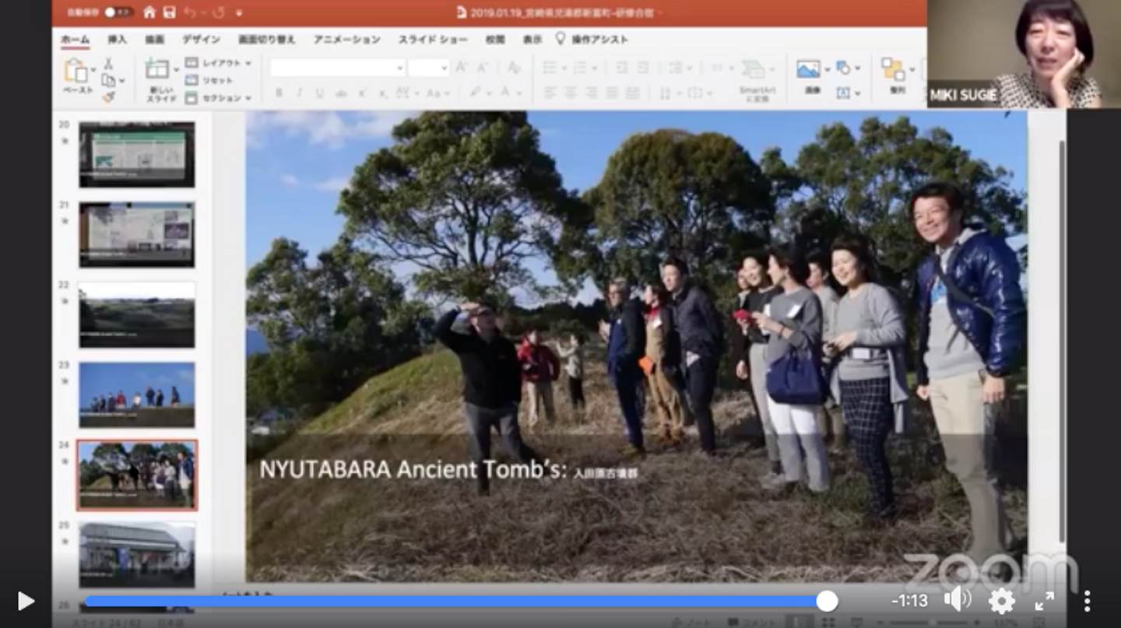
Task: Open the 表示 tab
Action: pos(532,40)
